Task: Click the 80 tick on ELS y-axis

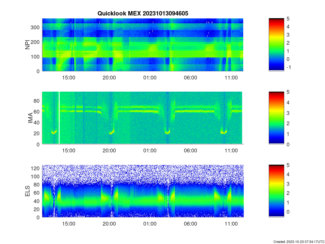Action: click(37, 185)
